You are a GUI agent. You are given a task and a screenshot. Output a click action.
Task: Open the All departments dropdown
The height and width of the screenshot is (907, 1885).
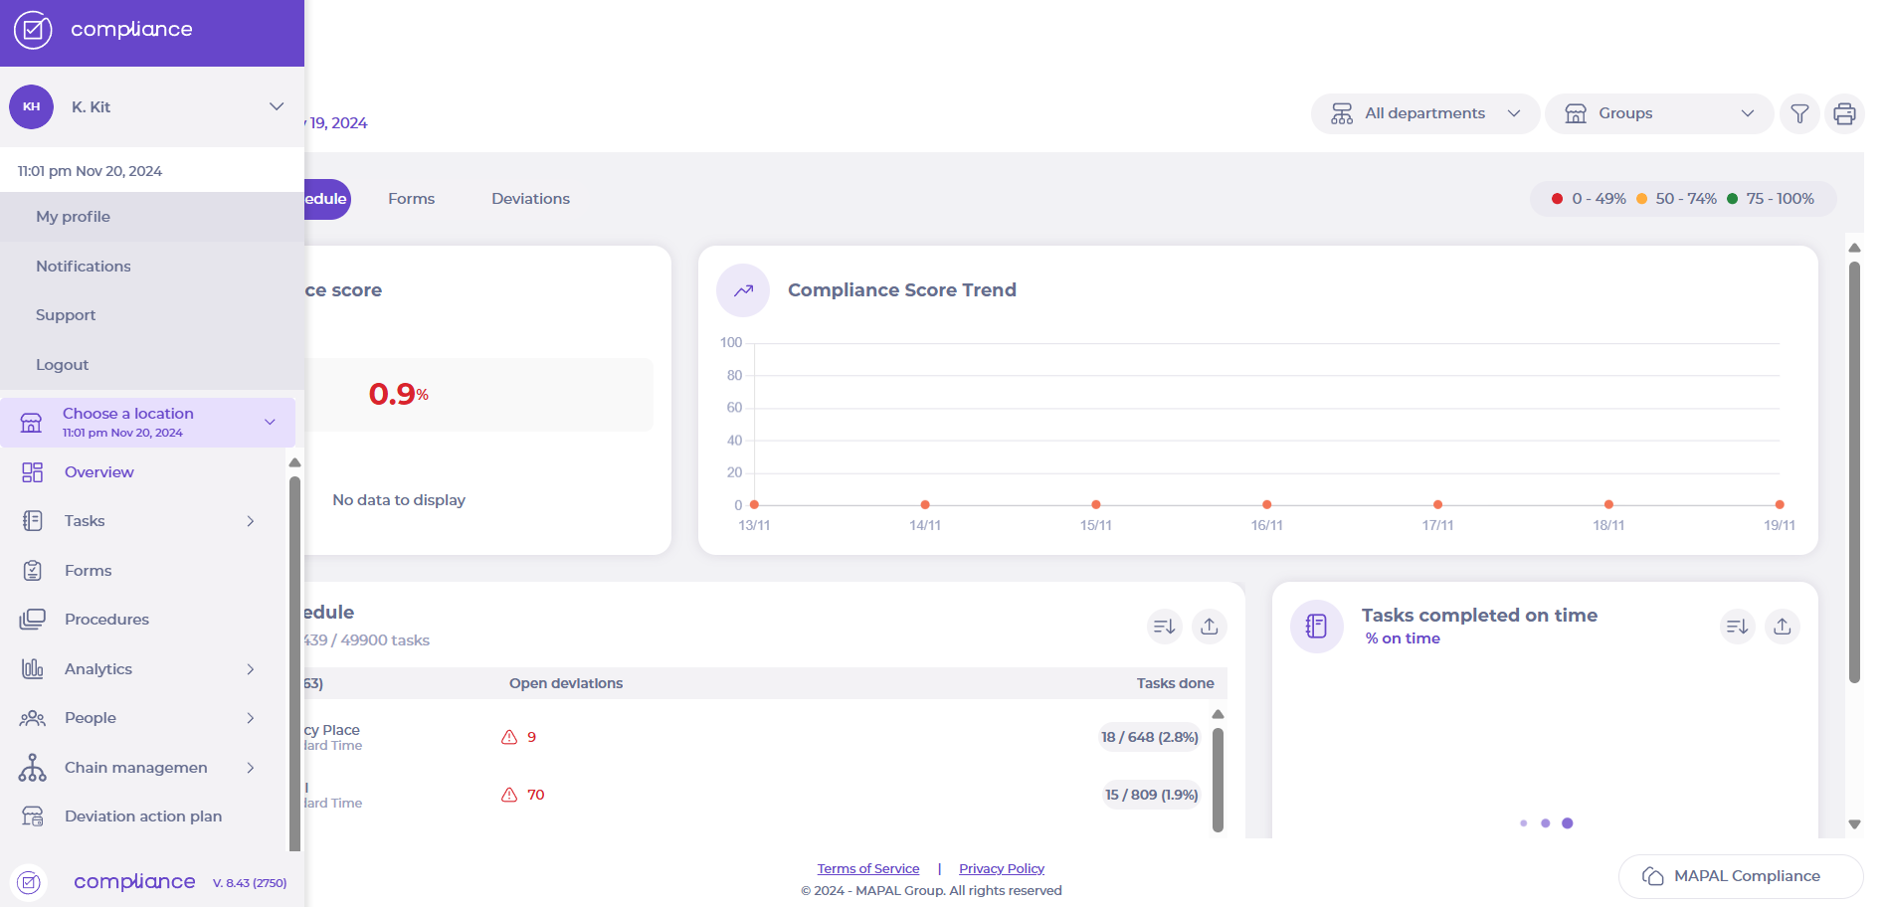click(x=1424, y=114)
